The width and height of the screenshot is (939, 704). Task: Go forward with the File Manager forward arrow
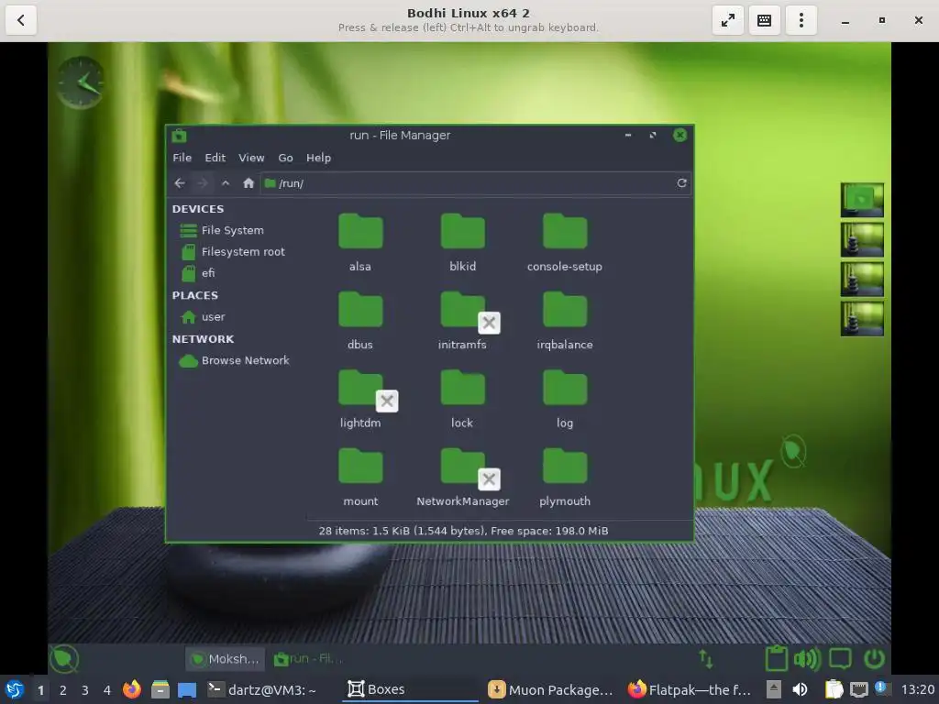[203, 183]
